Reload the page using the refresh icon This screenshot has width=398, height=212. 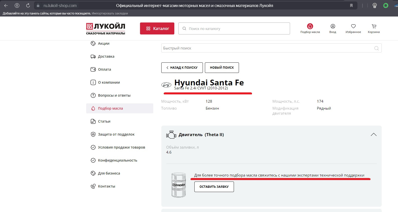(28, 5)
